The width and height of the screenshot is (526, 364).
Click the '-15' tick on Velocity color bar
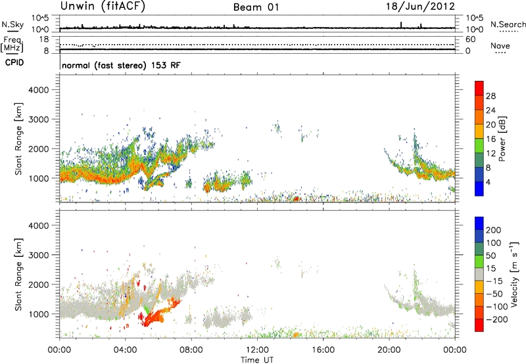pos(494,281)
